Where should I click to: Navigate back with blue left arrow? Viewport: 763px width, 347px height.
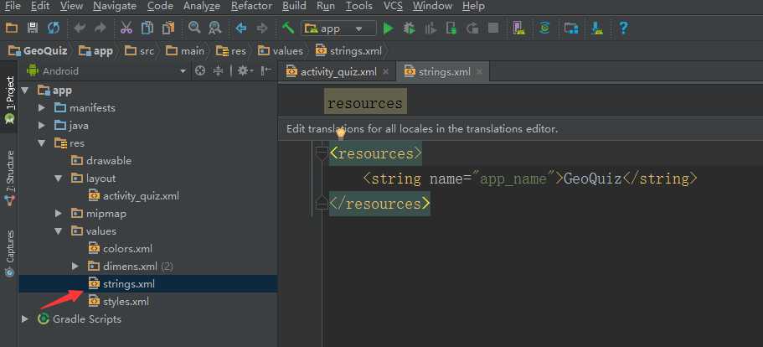241,28
